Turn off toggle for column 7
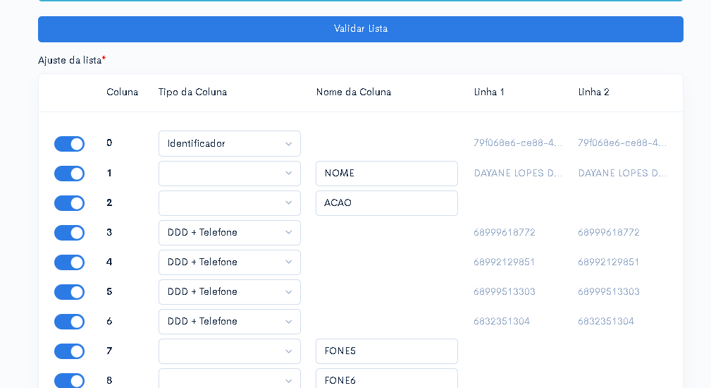Viewport: 711px width, 388px height. click(69, 351)
